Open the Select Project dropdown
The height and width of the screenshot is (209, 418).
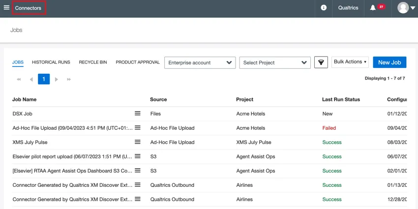[275, 62]
